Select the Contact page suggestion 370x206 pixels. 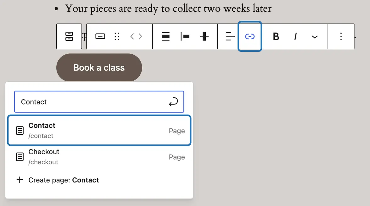[x=99, y=130]
